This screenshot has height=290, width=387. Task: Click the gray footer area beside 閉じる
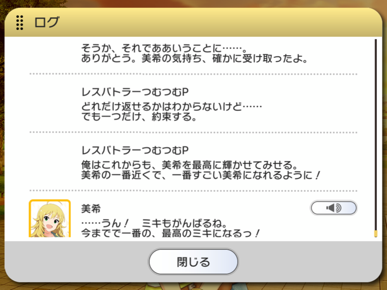click(x=308, y=261)
